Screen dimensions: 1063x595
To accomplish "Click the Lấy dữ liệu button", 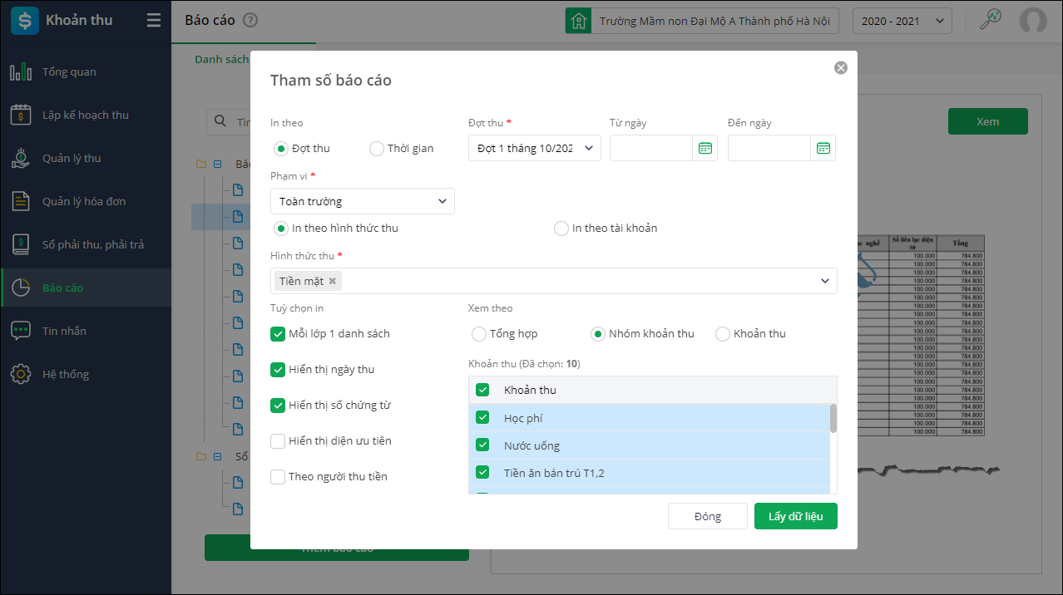I will point(795,516).
